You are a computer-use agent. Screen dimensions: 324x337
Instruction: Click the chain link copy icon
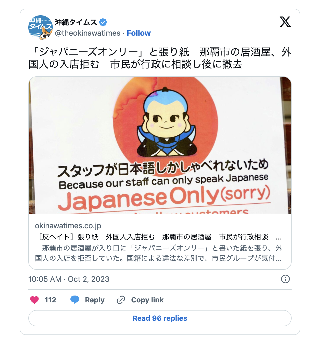(121, 300)
